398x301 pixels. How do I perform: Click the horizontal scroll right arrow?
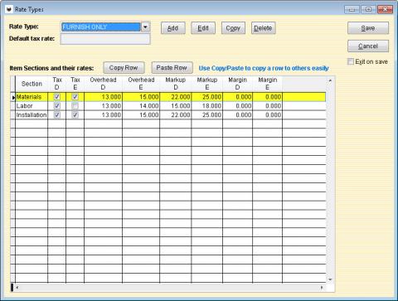(322, 288)
